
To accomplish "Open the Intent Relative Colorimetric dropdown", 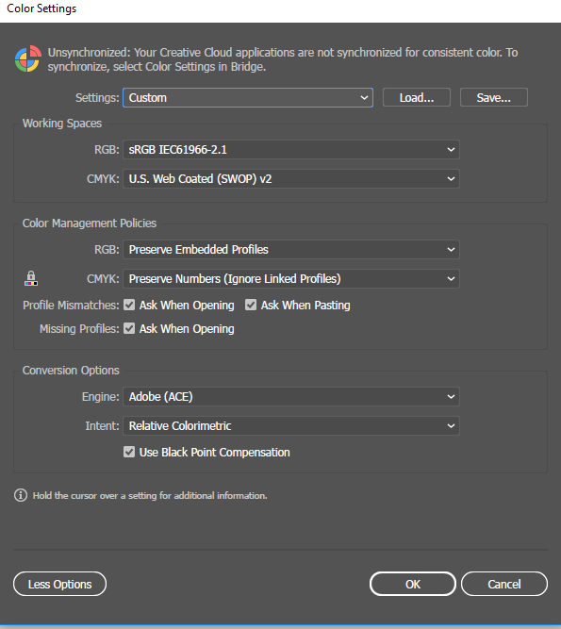I will 291,426.
